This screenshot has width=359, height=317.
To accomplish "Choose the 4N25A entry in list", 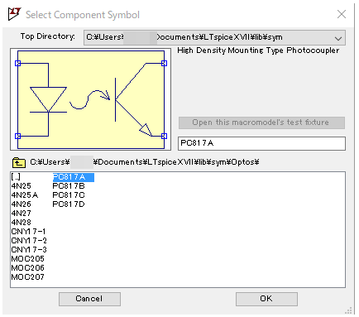I will point(25,195).
